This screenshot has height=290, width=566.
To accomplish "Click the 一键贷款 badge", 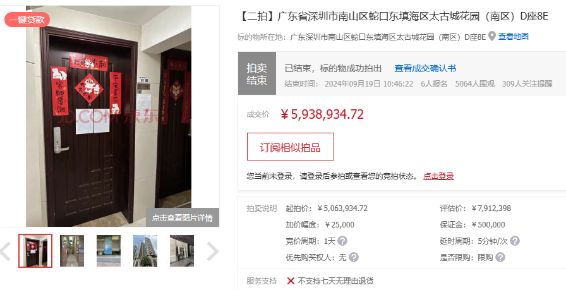I will (x=27, y=20).
